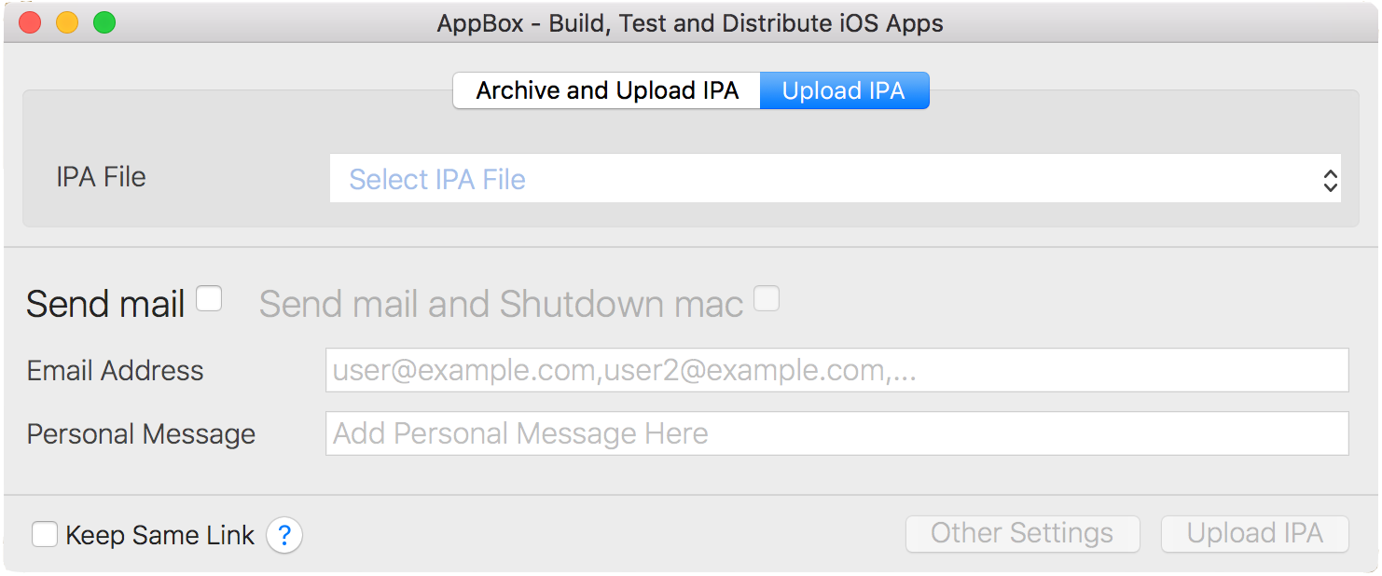Click into the Personal Message field
This screenshot has width=1382, height=576.
pos(837,433)
